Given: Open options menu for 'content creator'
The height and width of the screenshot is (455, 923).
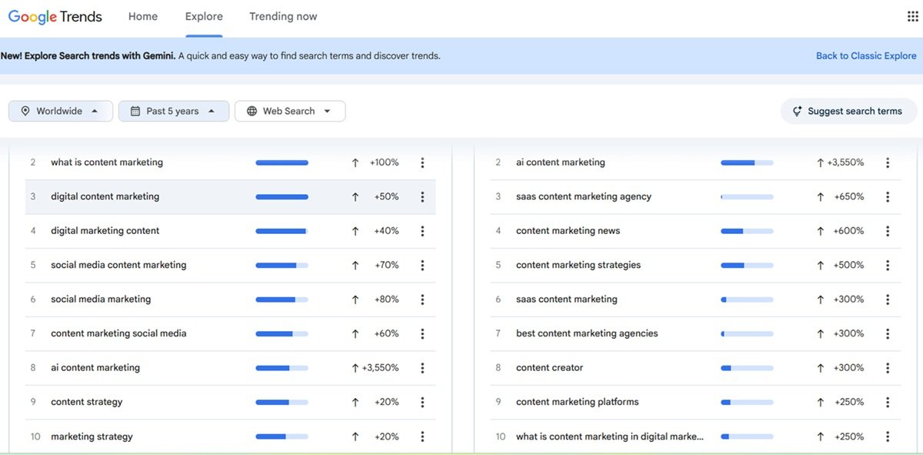Looking at the screenshot, I should [x=888, y=368].
